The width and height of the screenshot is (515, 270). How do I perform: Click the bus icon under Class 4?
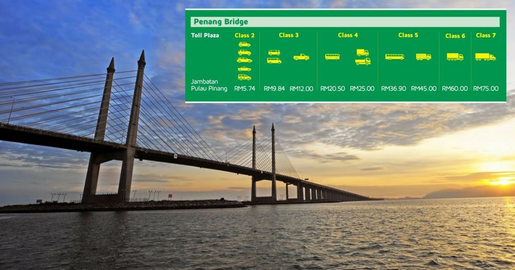[332, 57]
